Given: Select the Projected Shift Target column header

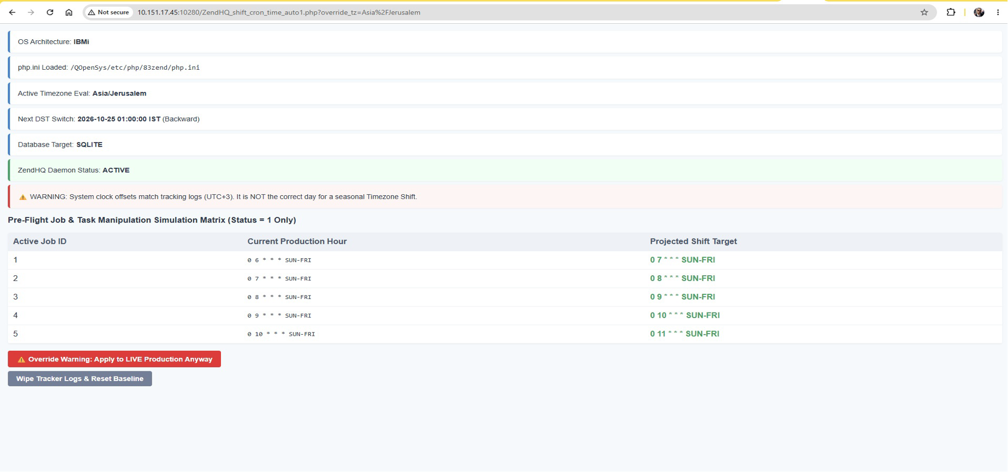Looking at the screenshot, I should coord(693,241).
